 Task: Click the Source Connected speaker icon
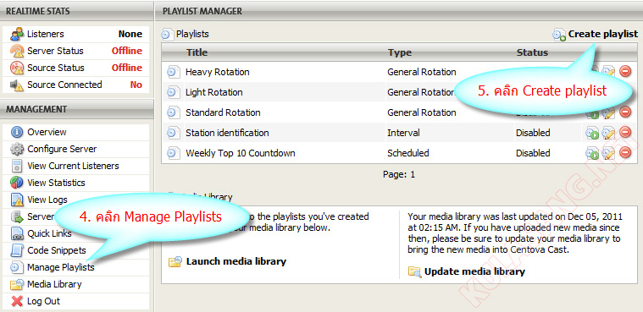[17, 85]
